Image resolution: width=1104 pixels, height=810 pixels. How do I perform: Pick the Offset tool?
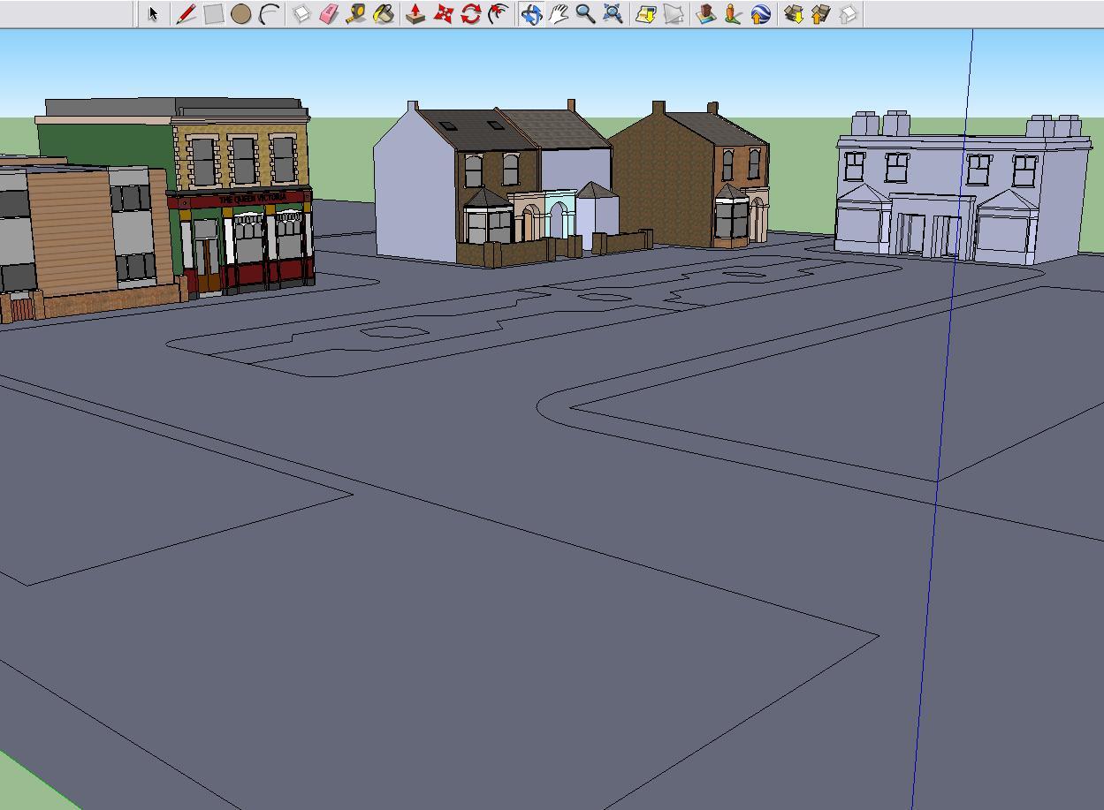499,14
